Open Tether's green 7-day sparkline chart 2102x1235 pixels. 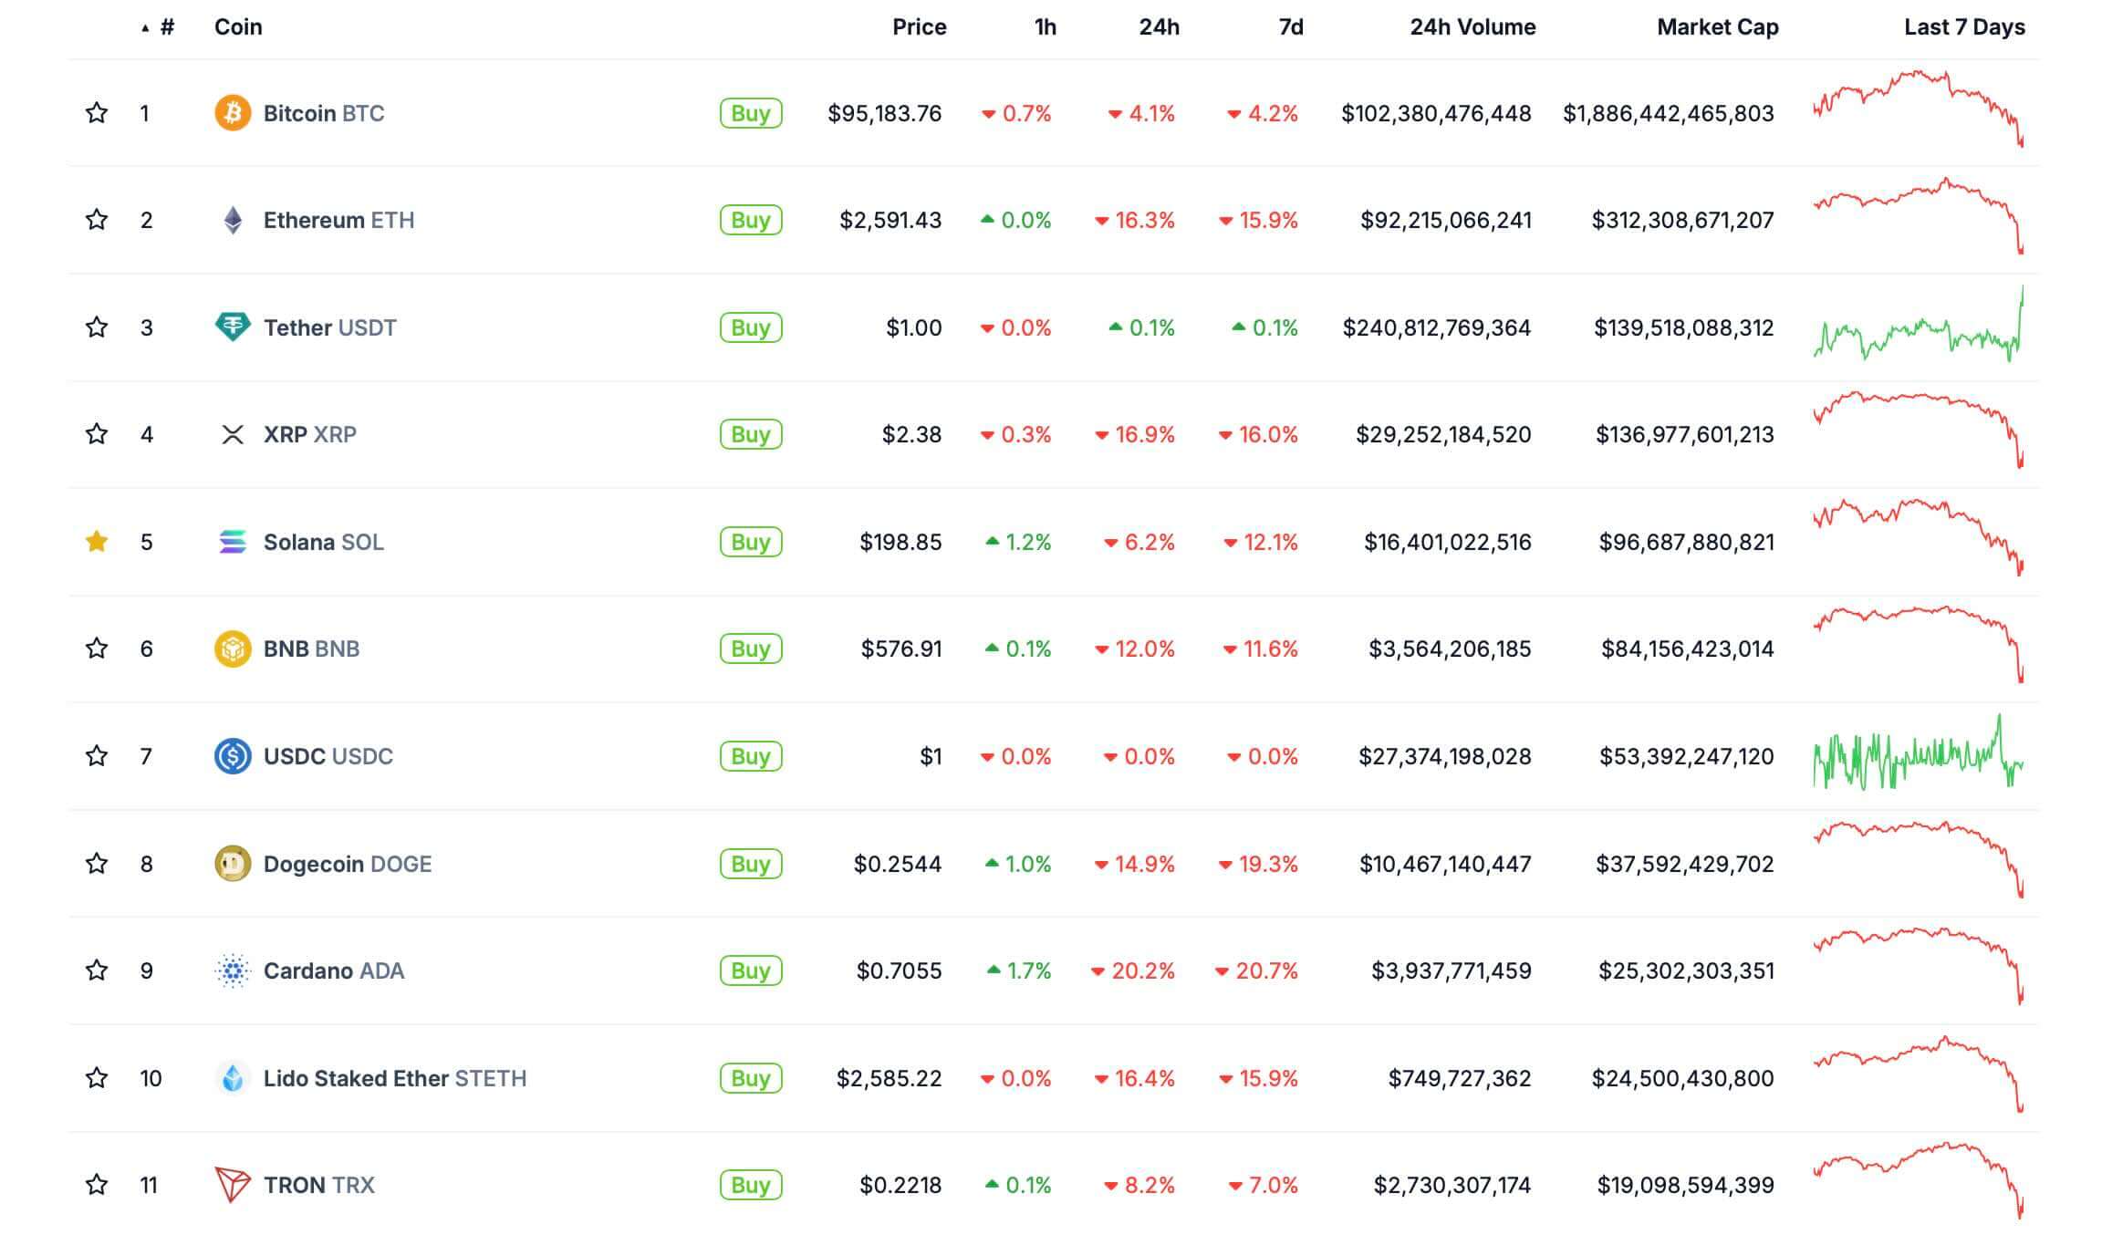[1918, 327]
